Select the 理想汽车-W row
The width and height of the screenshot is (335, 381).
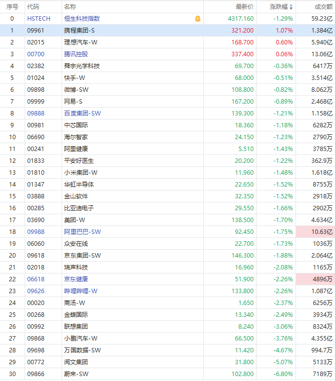point(167,42)
